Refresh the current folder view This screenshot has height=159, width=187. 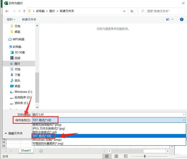point(132,11)
